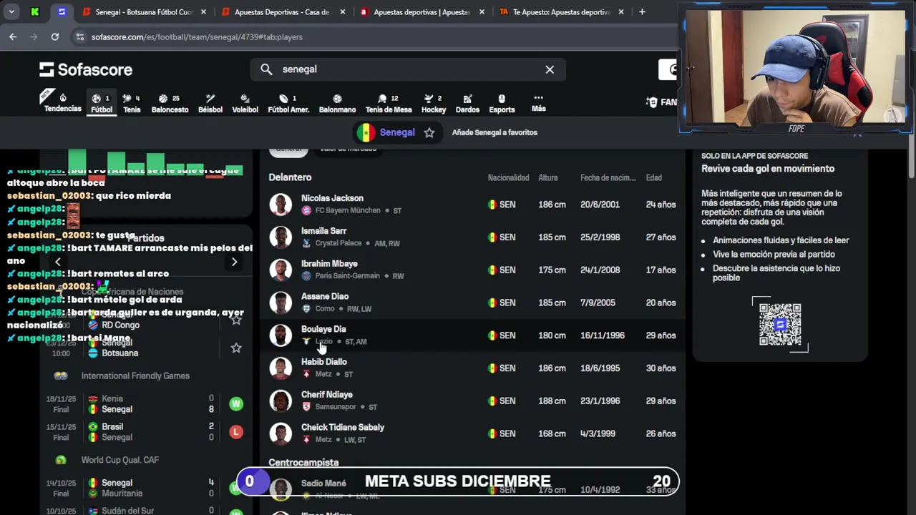
Task: Select the Esports icon
Action: pyautogui.click(x=502, y=103)
